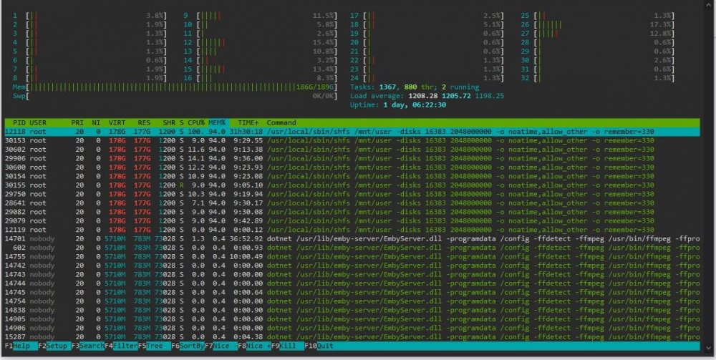The width and height of the screenshot is (716, 360).
Task: Click the NI column header
Action: (x=96, y=122)
